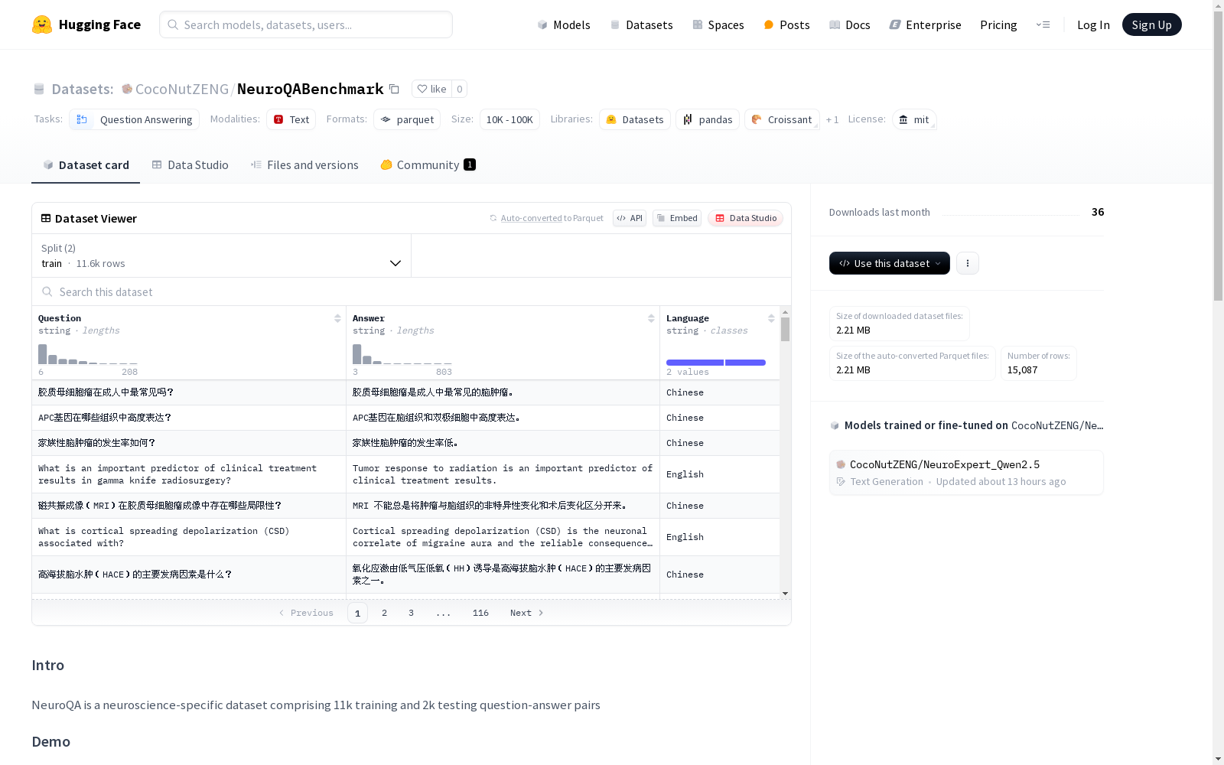Image resolution: width=1224 pixels, height=765 pixels.
Task: Jump to last page 116
Action: 480,613
